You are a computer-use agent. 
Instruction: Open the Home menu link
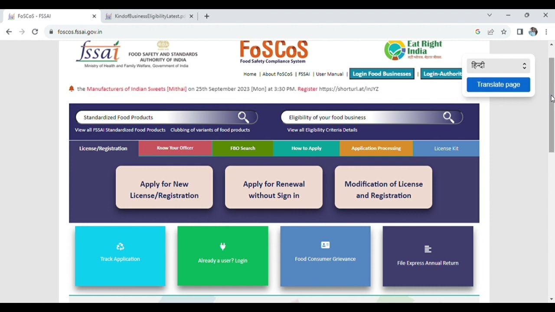[250, 74]
